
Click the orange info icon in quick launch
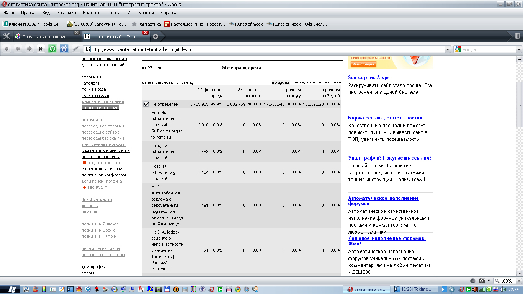[x=176, y=289]
